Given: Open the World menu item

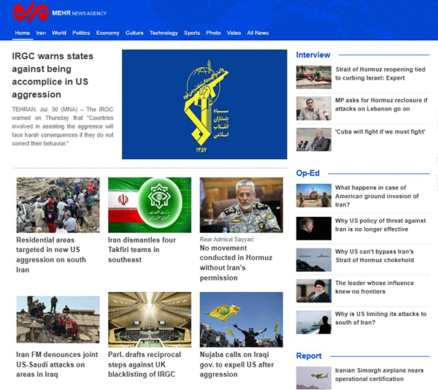Looking at the screenshot, I should click(59, 33).
